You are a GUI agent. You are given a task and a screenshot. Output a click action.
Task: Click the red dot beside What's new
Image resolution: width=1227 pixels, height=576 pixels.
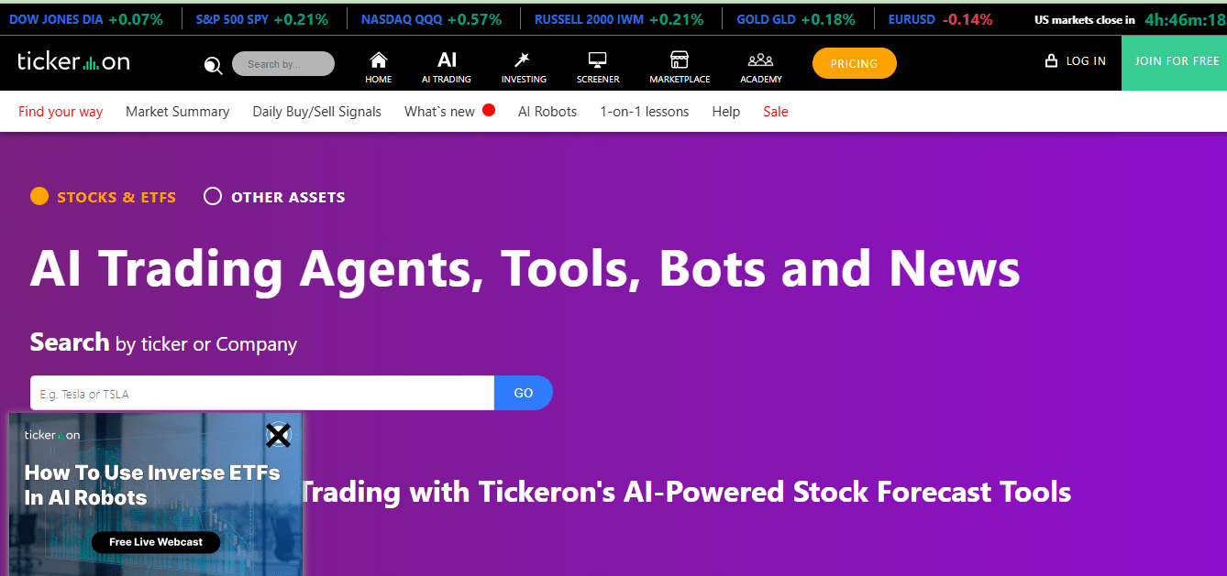point(489,110)
